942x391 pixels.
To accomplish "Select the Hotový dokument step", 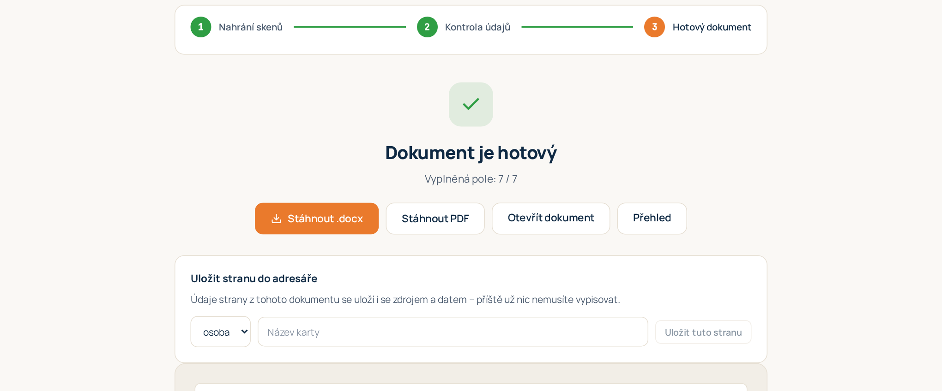I will pyautogui.click(x=712, y=27).
